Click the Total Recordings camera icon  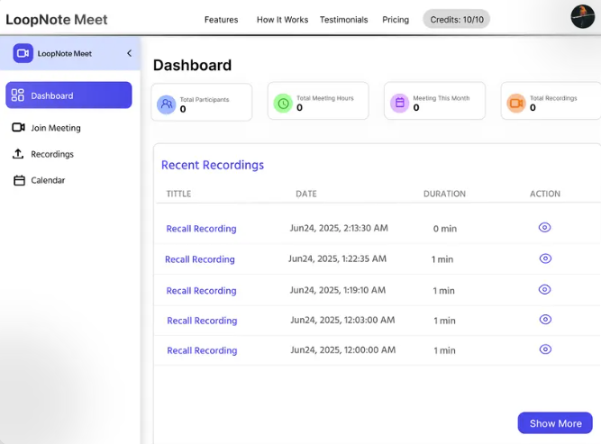[x=516, y=103]
